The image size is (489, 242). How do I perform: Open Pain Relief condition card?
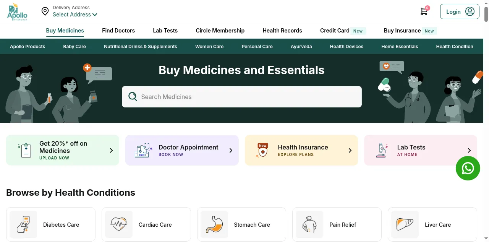[337, 224]
